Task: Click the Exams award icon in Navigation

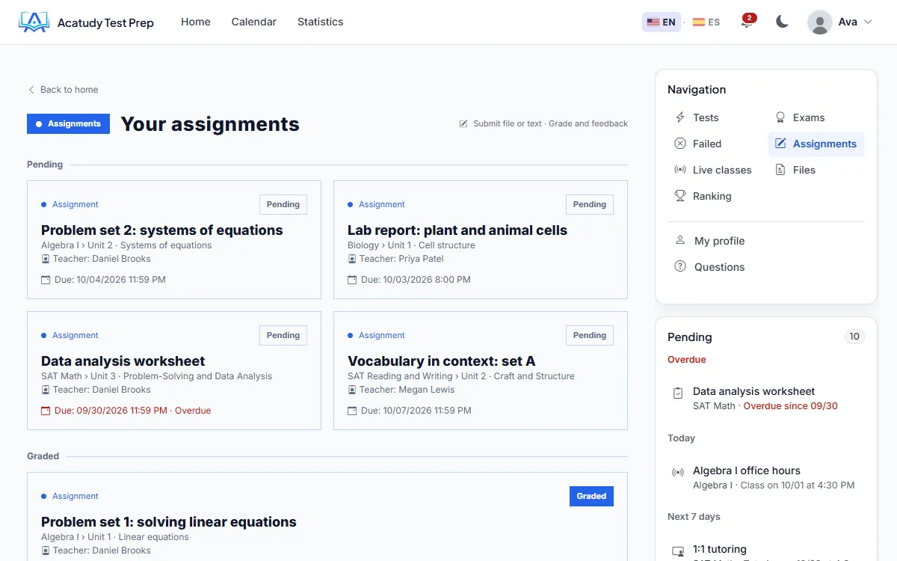Action: coord(780,117)
